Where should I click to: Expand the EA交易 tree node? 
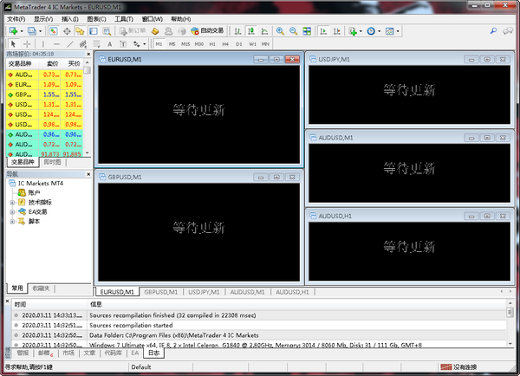[x=12, y=211]
